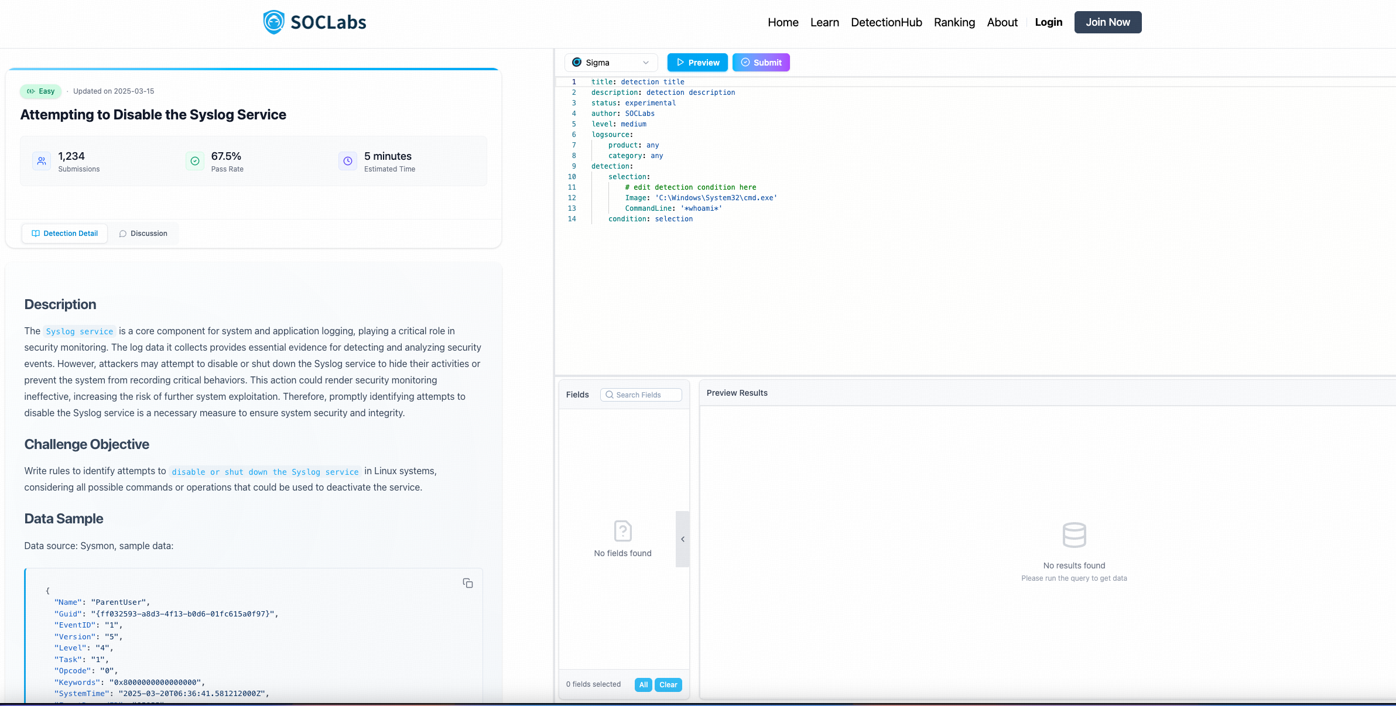The height and width of the screenshot is (706, 1396).
Task: Click the pass rate checkmark icon
Action: click(195, 161)
